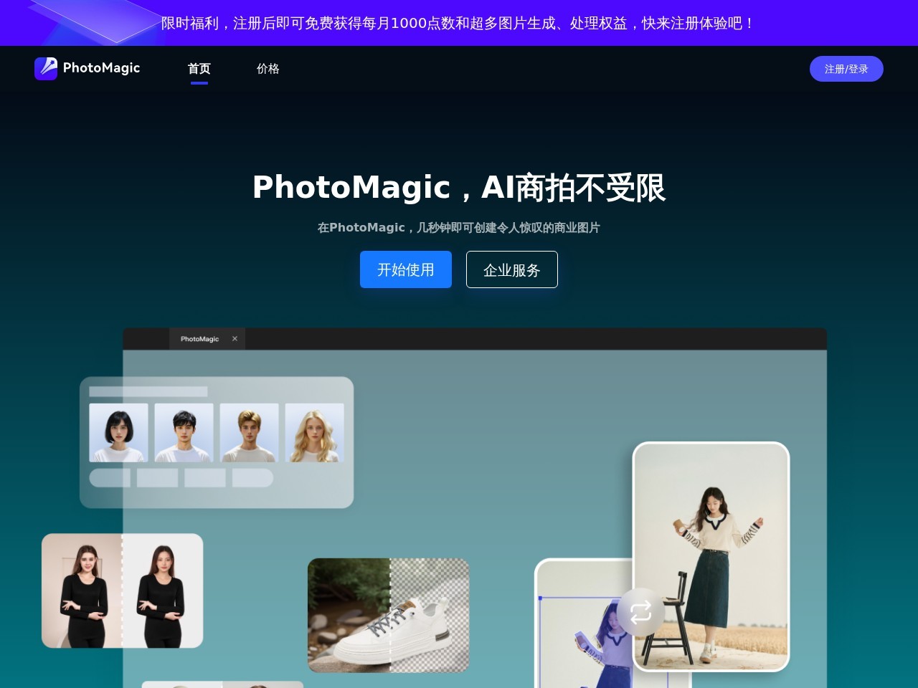Click the blue underline indicator under 首页
The image size is (918, 688).
tap(199, 84)
